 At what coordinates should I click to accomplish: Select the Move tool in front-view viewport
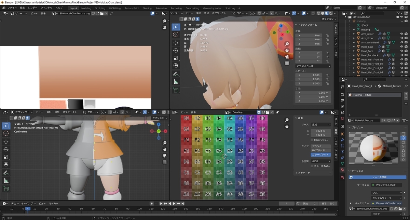tap(6, 141)
